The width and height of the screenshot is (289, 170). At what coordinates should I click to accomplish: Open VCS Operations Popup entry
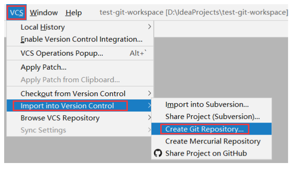tap(80, 53)
